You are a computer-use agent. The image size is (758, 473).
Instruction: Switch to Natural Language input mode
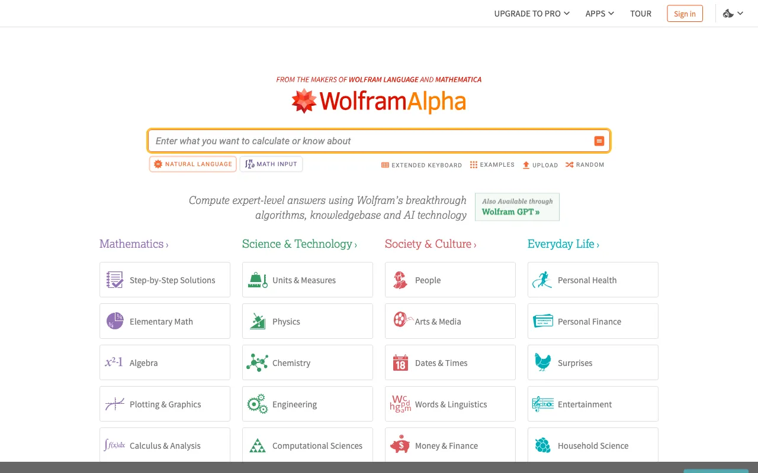point(193,164)
